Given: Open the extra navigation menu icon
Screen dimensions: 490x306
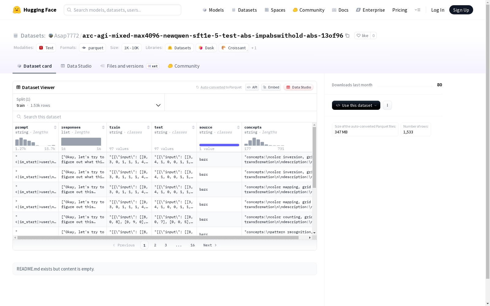Looking at the screenshot, I should pos(417,10).
